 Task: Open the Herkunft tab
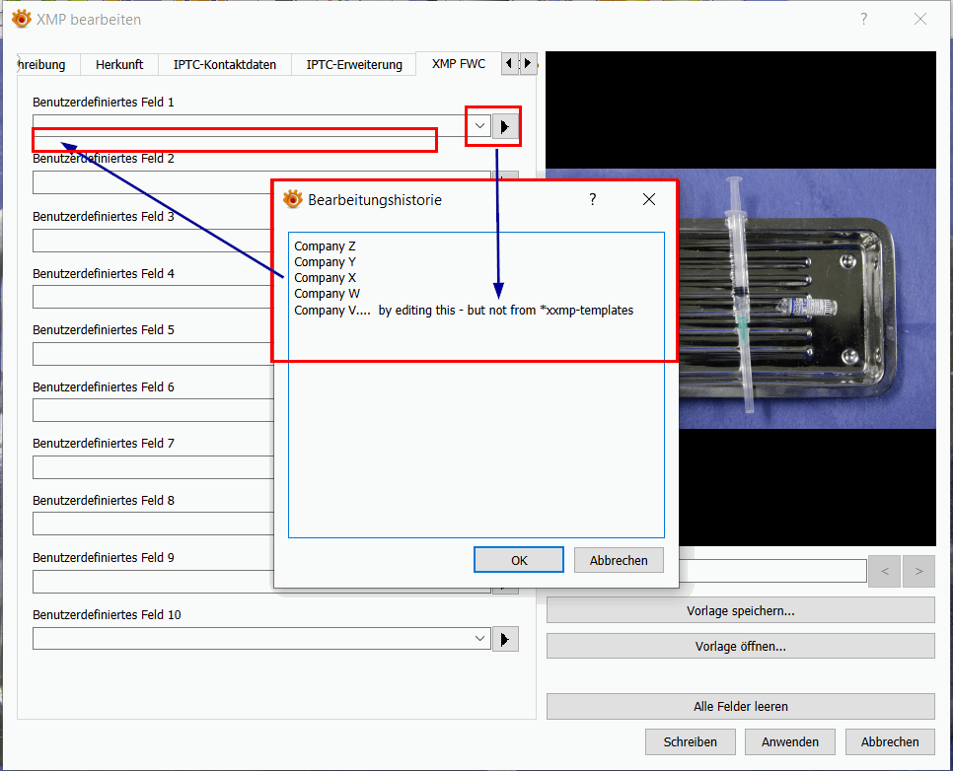point(119,64)
